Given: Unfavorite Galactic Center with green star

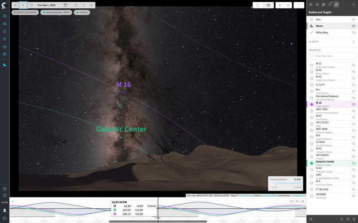Looking at the screenshot, I should click(x=311, y=163).
